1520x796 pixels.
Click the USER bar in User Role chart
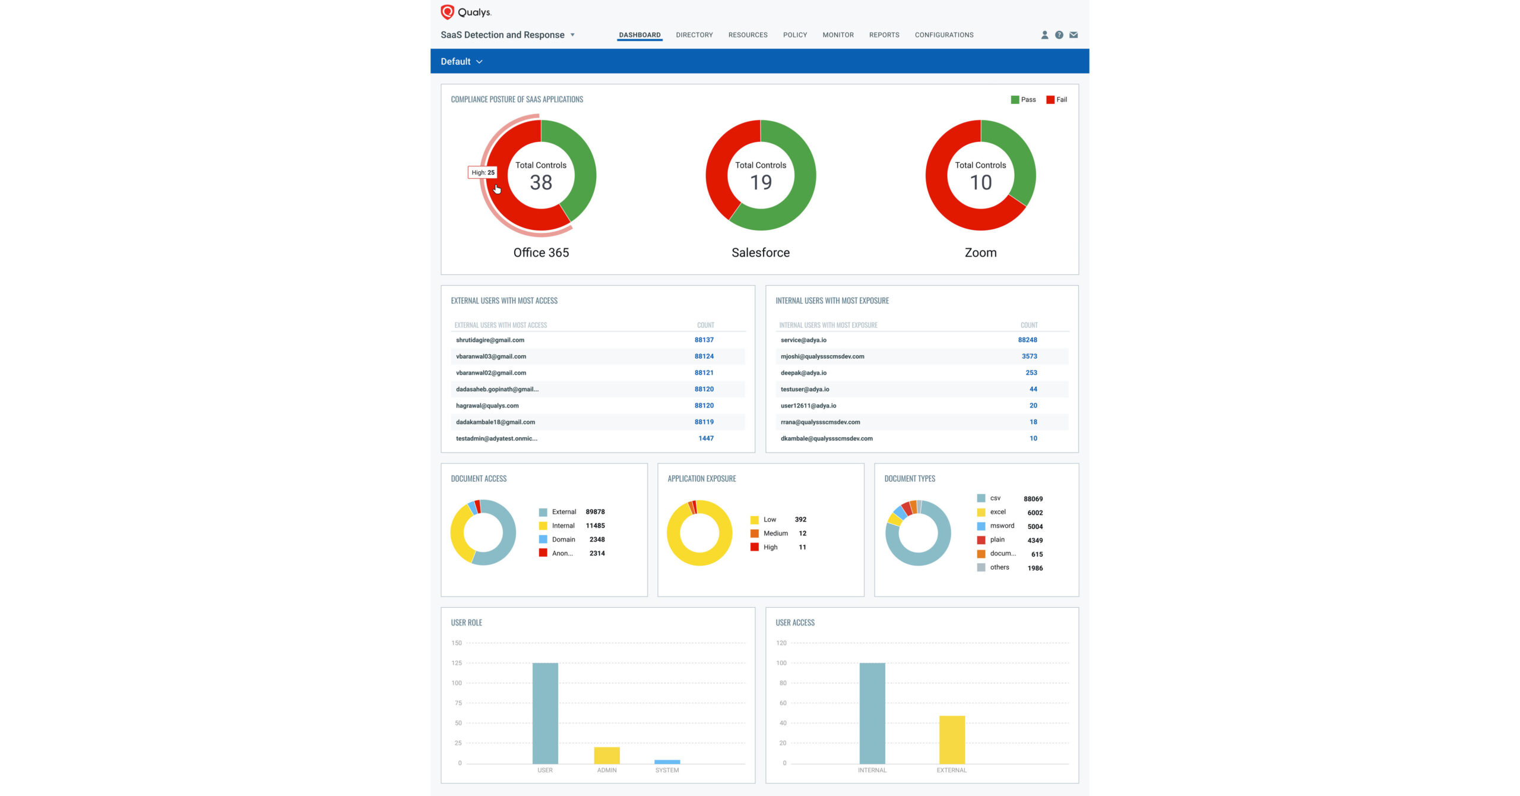pyautogui.click(x=545, y=713)
